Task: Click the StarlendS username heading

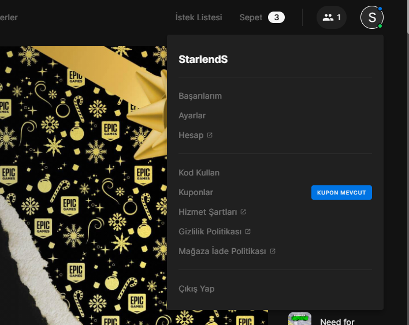Action: [203, 59]
